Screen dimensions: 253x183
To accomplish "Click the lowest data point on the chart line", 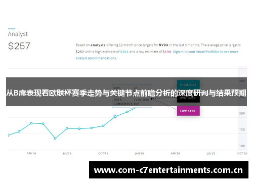I will click(x=55, y=139).
